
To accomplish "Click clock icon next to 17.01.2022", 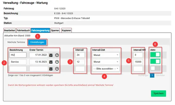I will (x=57, y=55).
